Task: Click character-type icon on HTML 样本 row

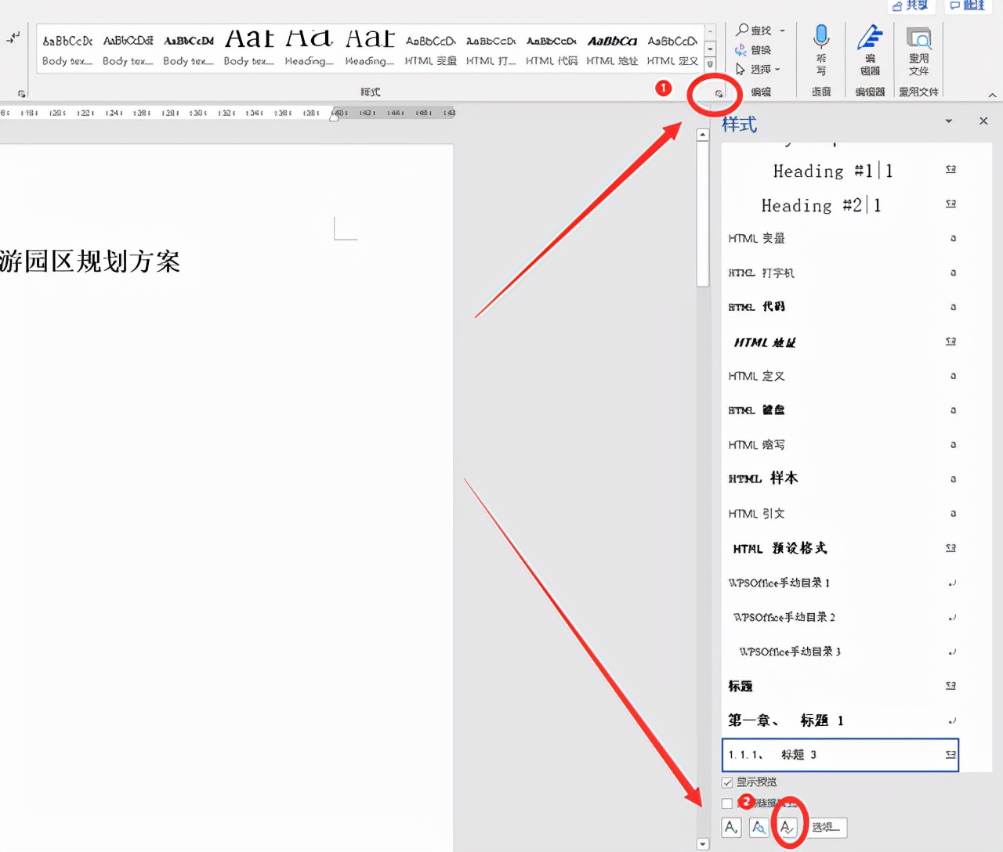Action: [x=953, y=478]
